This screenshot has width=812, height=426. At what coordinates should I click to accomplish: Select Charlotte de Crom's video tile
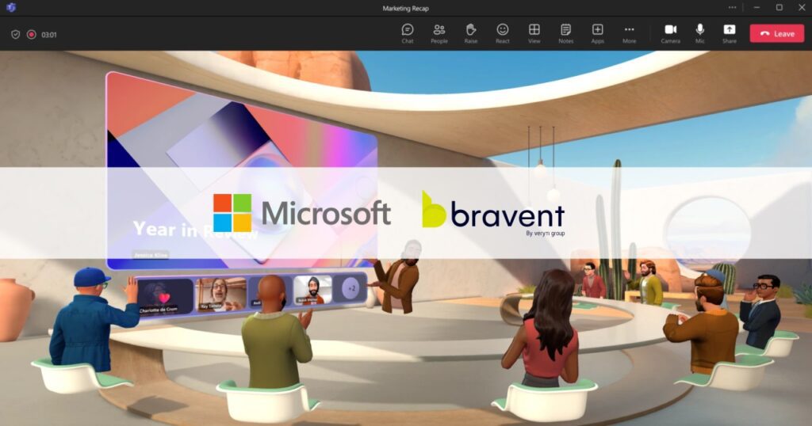pos(165,296)
